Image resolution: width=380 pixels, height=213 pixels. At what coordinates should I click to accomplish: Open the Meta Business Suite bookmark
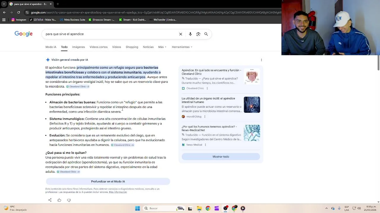tap(72, 20)
